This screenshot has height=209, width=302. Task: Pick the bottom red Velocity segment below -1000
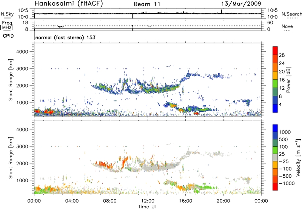(x=275, y=187)
